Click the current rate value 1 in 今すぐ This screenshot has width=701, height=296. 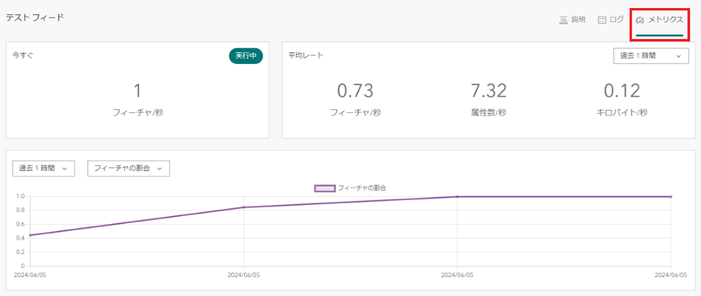click(137, 91)
